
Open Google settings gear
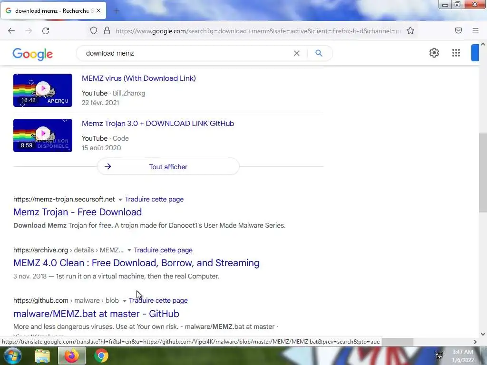[434, 53]
